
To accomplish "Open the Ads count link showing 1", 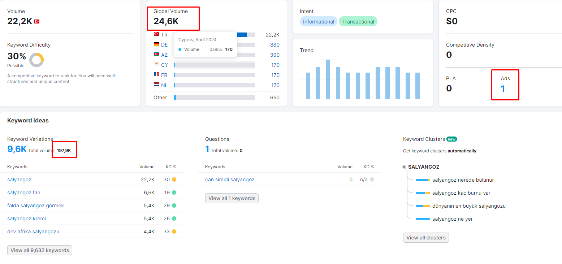I will pyautogui.click(x=503, y=88).
